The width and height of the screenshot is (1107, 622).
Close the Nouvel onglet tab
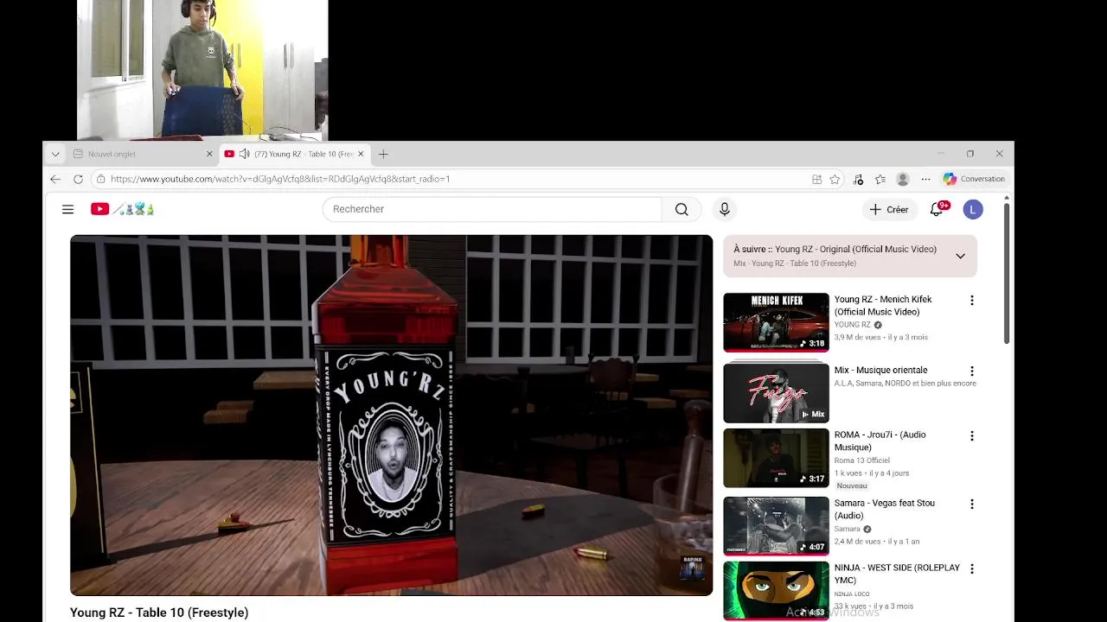click(x=208, y=154)
